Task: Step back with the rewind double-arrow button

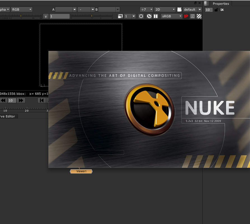Action: click(3, 100)
